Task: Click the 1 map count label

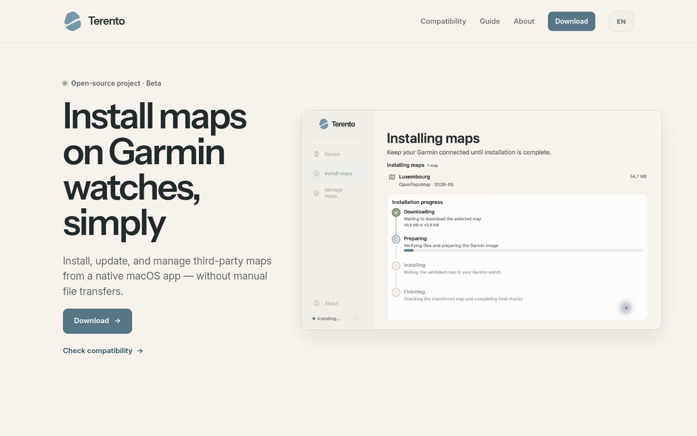Action: (433, 166)
